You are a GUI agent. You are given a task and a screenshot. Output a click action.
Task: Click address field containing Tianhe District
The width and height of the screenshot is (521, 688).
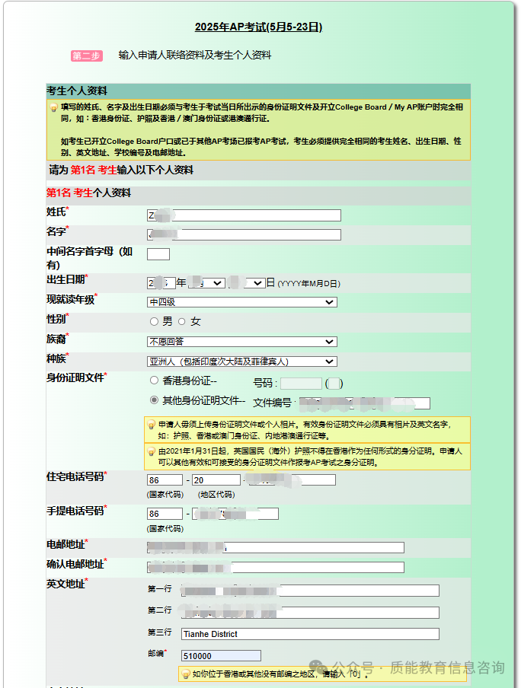click(x=310, y=634)
